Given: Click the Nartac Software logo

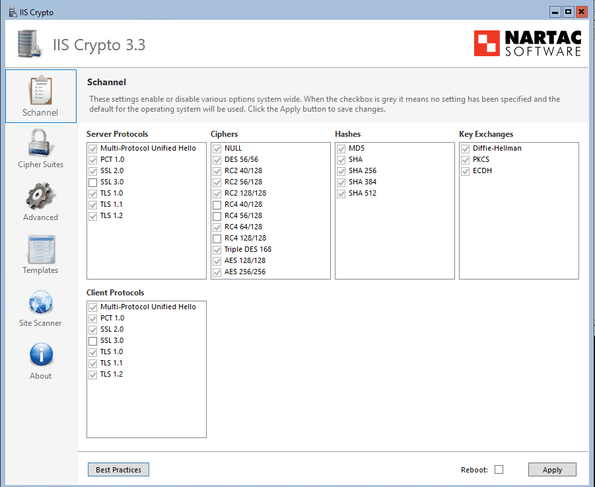Looking at the screenshot, I should click(528, 43).
